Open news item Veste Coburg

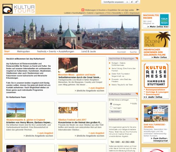tap(124, 69)
